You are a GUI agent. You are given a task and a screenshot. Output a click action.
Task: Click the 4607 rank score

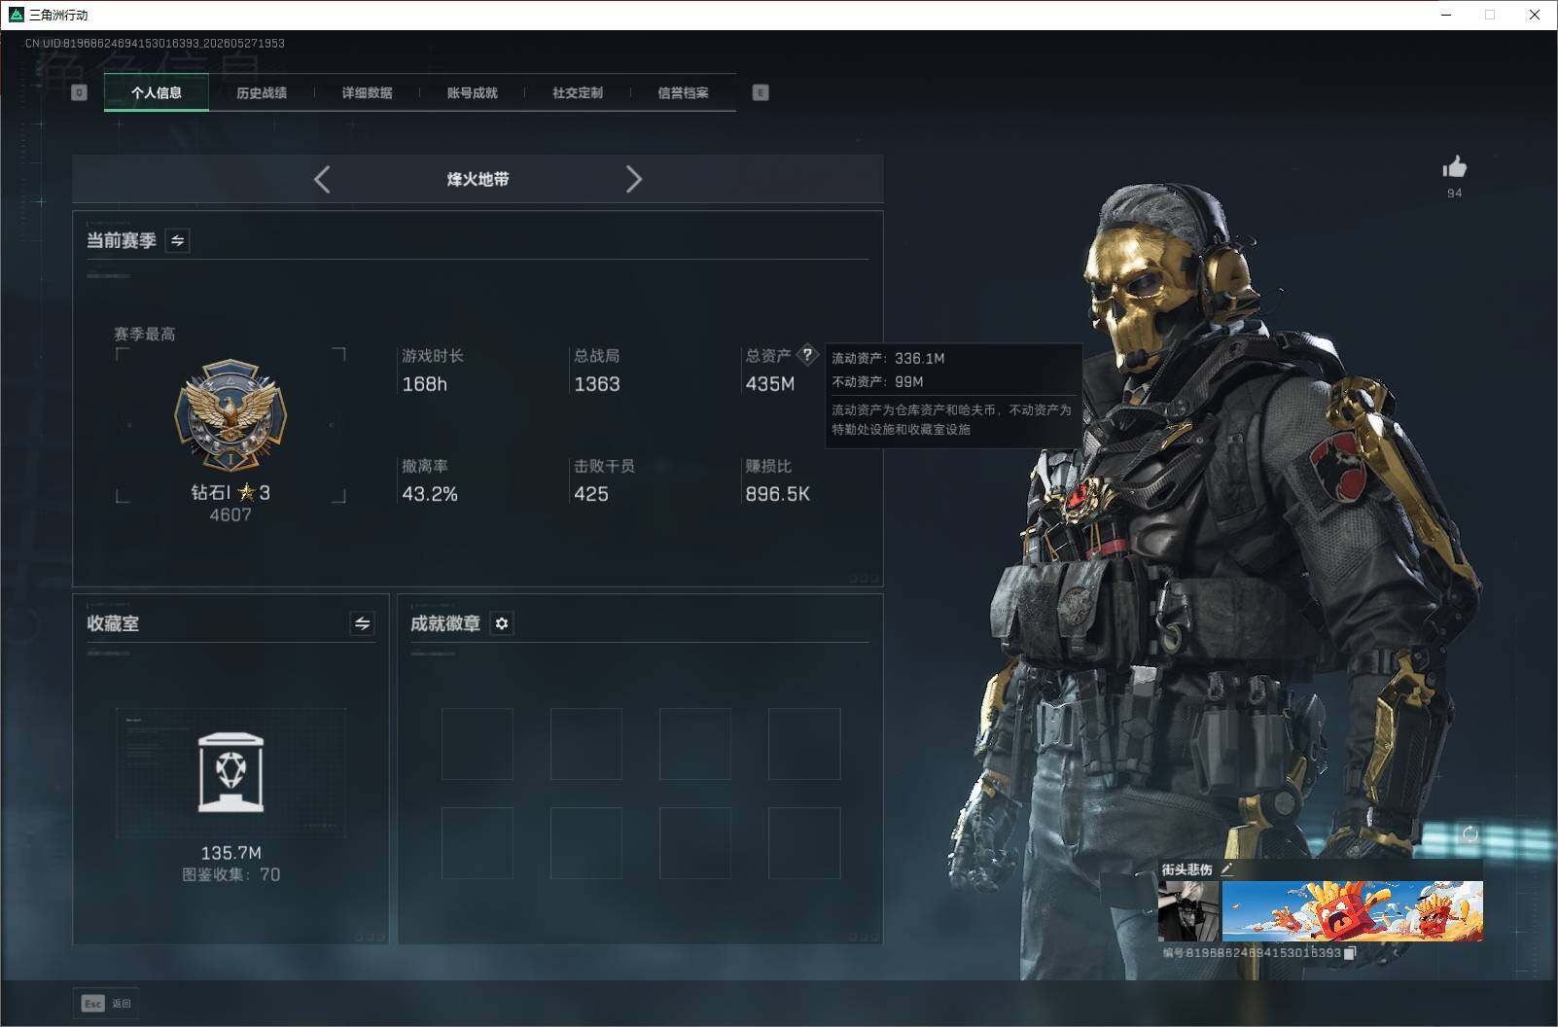point(230,514)
